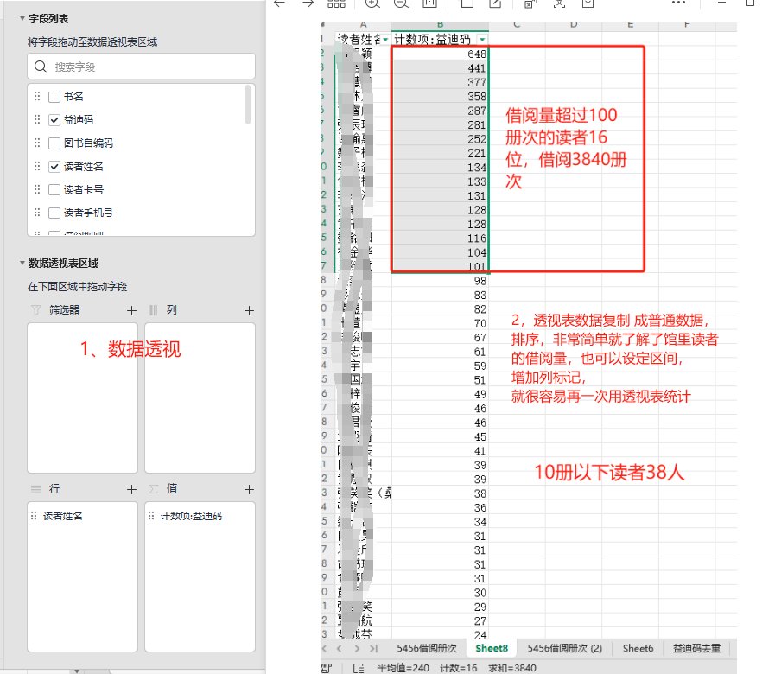This screenshot has height=674, width=775.
Task: Switch to the 5456借阅册次 sheet tab
Action: (426, 648)
